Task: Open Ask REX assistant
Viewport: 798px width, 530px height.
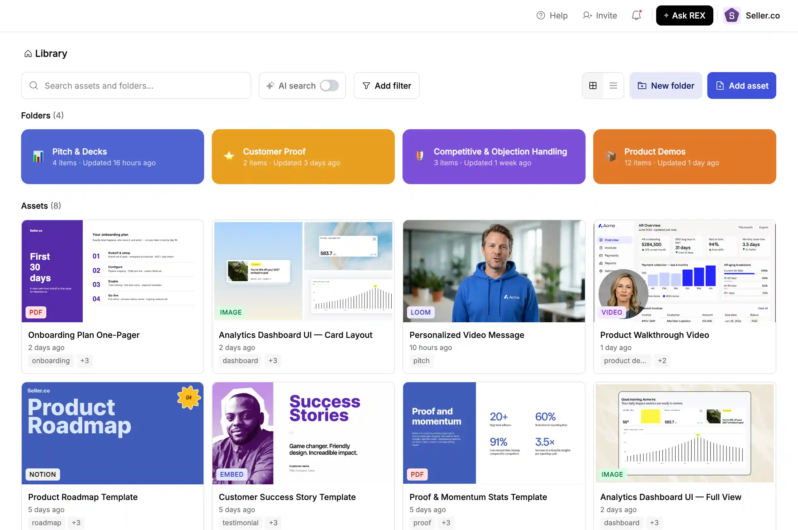Action: pyautogui.click(x=684, y=16)
